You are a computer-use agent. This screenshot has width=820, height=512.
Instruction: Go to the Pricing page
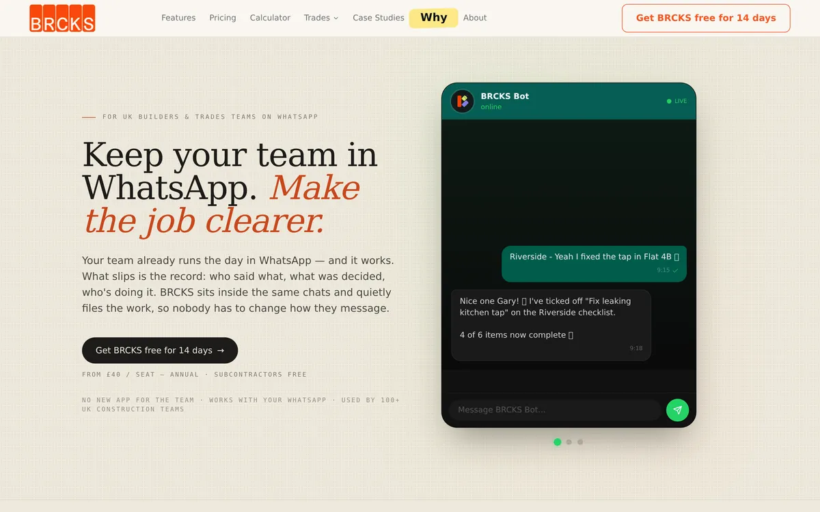coord(223,18)
